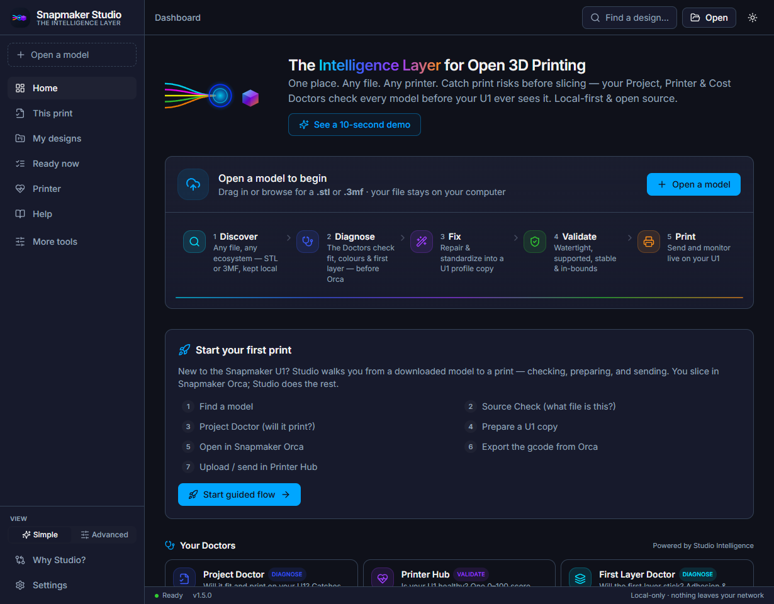The width and height of the screenshot is (774, 604).
Task: Click the v1.5.0 version label
Action: [202, 595]
